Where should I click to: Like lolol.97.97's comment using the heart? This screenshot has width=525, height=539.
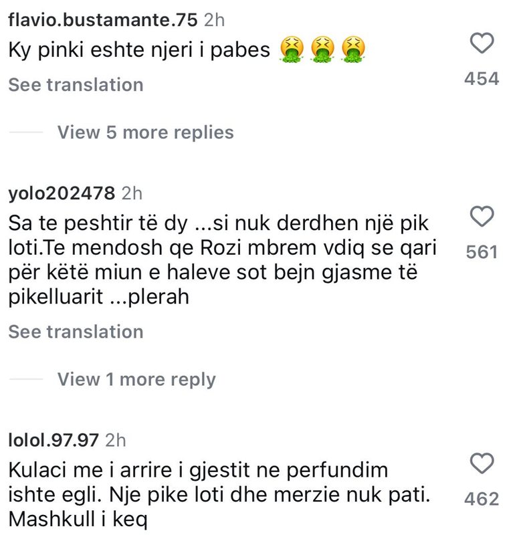(x=482, y=463)
